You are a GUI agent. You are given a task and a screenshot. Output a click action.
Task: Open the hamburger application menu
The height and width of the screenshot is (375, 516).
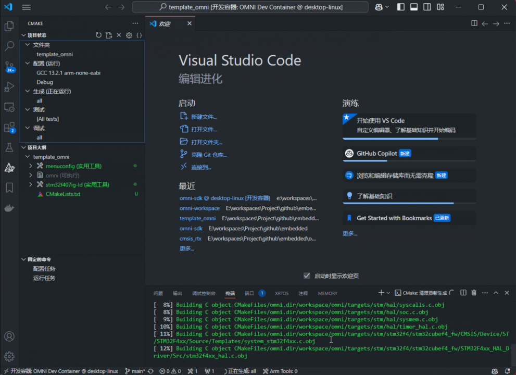click(27, 7)
